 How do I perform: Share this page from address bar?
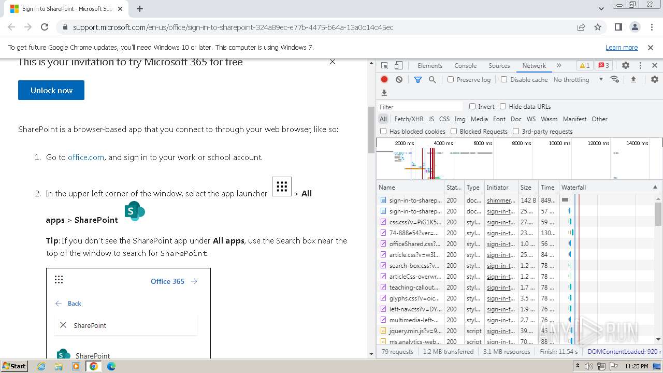581,27
